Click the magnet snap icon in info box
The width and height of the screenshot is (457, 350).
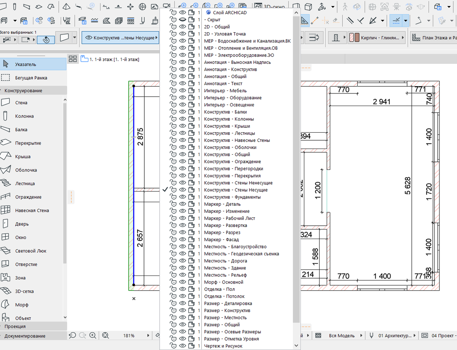pyautogui.click(x=46, y=39)
